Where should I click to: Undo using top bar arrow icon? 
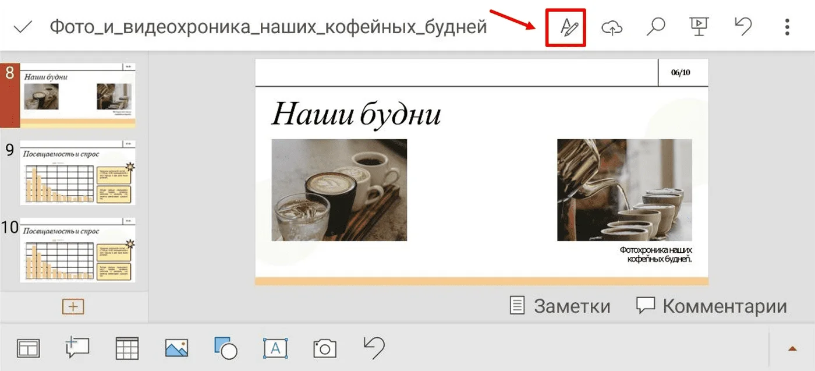click(743, 27)
